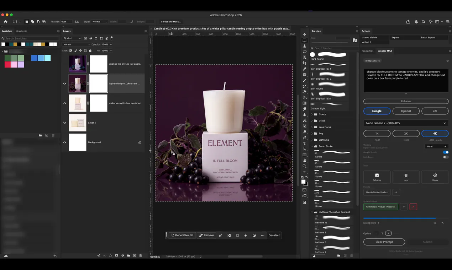Image resolution: width=452 pixels, height=270 pixels.
Task: Expand the Lens Flares brush folder
Action: point(312,127)
